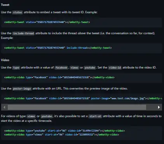Image resolution: width=164 pixels, height=144 pixels.
Task: Click the inline "facebook" code label
Action: tap(61, 68)
